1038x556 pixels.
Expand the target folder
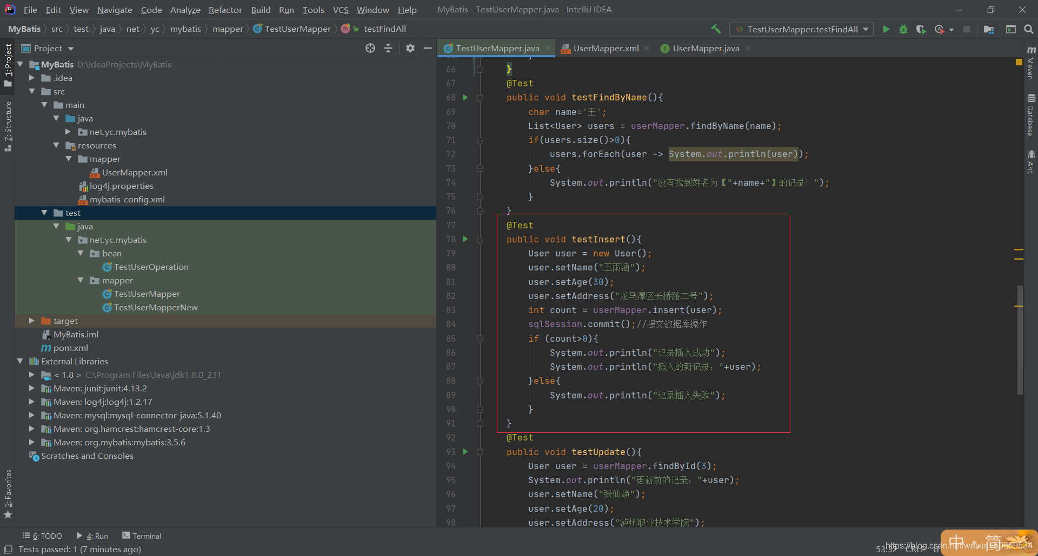pyautogui.click(x=32, y=321)
